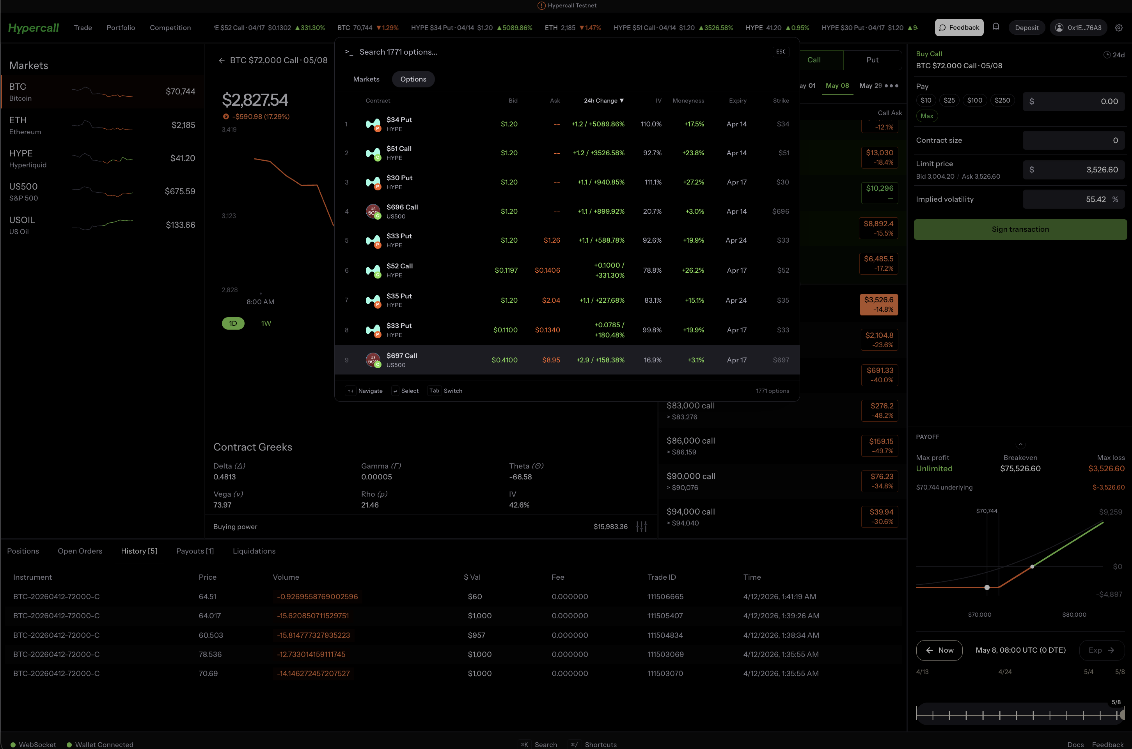Select the $83,000 call ask price $276.2
The width and height of the screenshot is (1132, 749).
(x=879, y=410)
